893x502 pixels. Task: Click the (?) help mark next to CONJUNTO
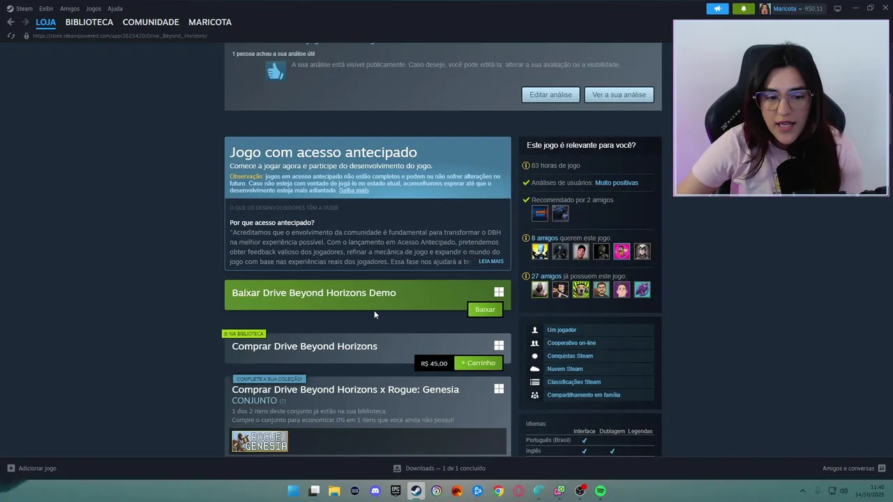pyautogui.click(x=283, y=401)
